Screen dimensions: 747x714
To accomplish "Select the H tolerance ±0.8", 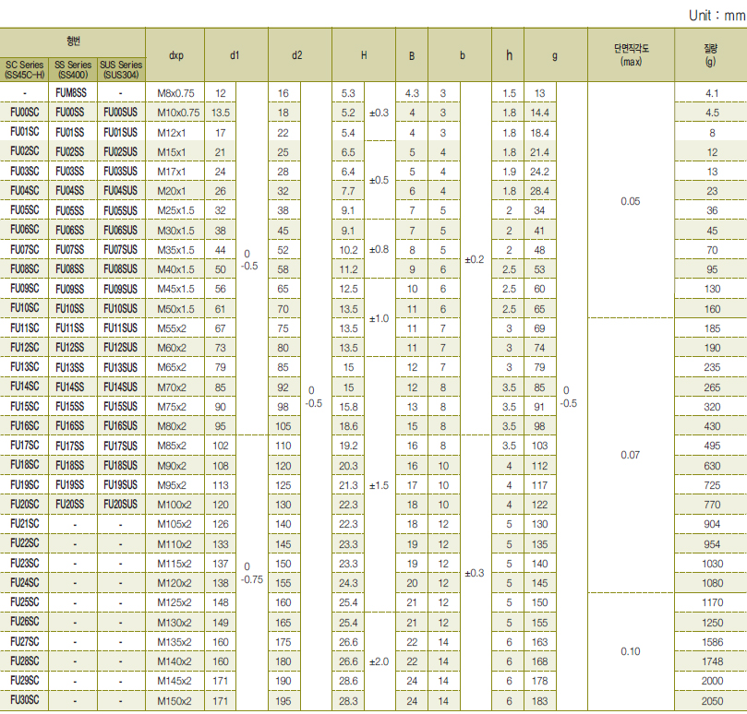I will (x=380, y=249).
